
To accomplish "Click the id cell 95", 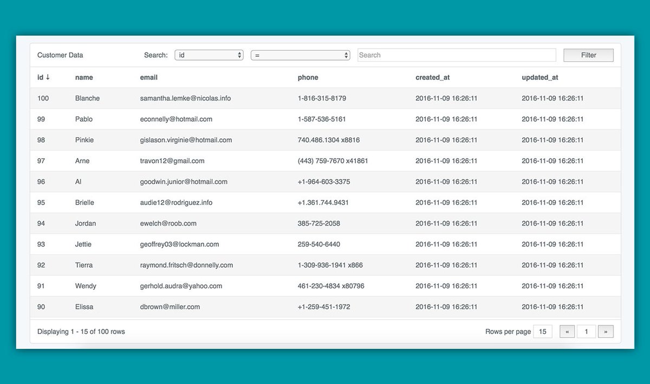I will [x=41, y=203].
